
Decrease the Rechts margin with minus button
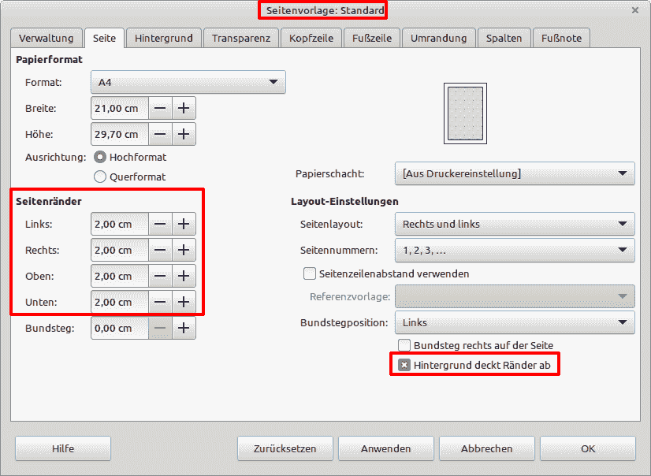(162, 250)
